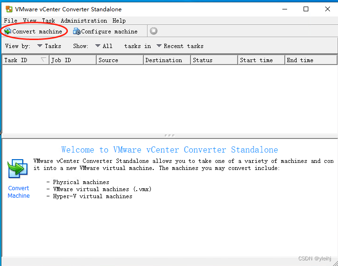The image size is (338, 266).
Task: Minimize the Converter window
Action: (285, 9)
